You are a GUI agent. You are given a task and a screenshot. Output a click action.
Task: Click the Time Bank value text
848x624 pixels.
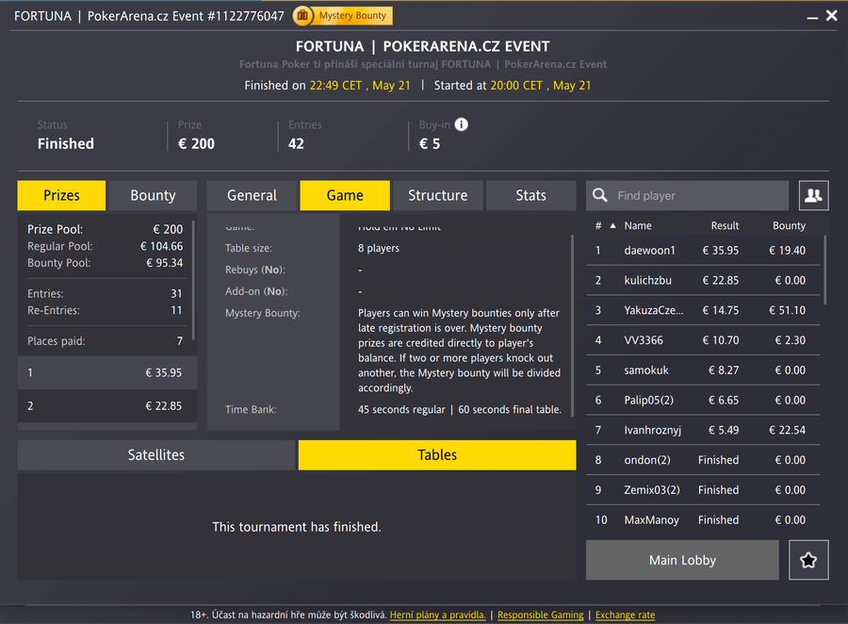[460, 410]
